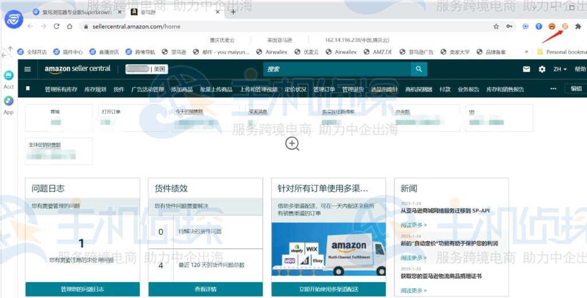This screenshot has width=587, height=298.
Task: Click the 打开订单 summary card
Action: click(x=132, y=118)
